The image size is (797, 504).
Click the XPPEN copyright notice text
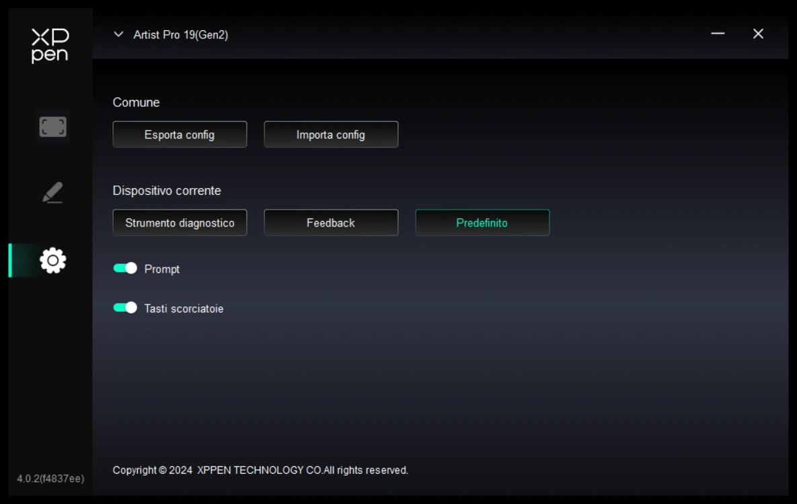click(x=260, y=470)
